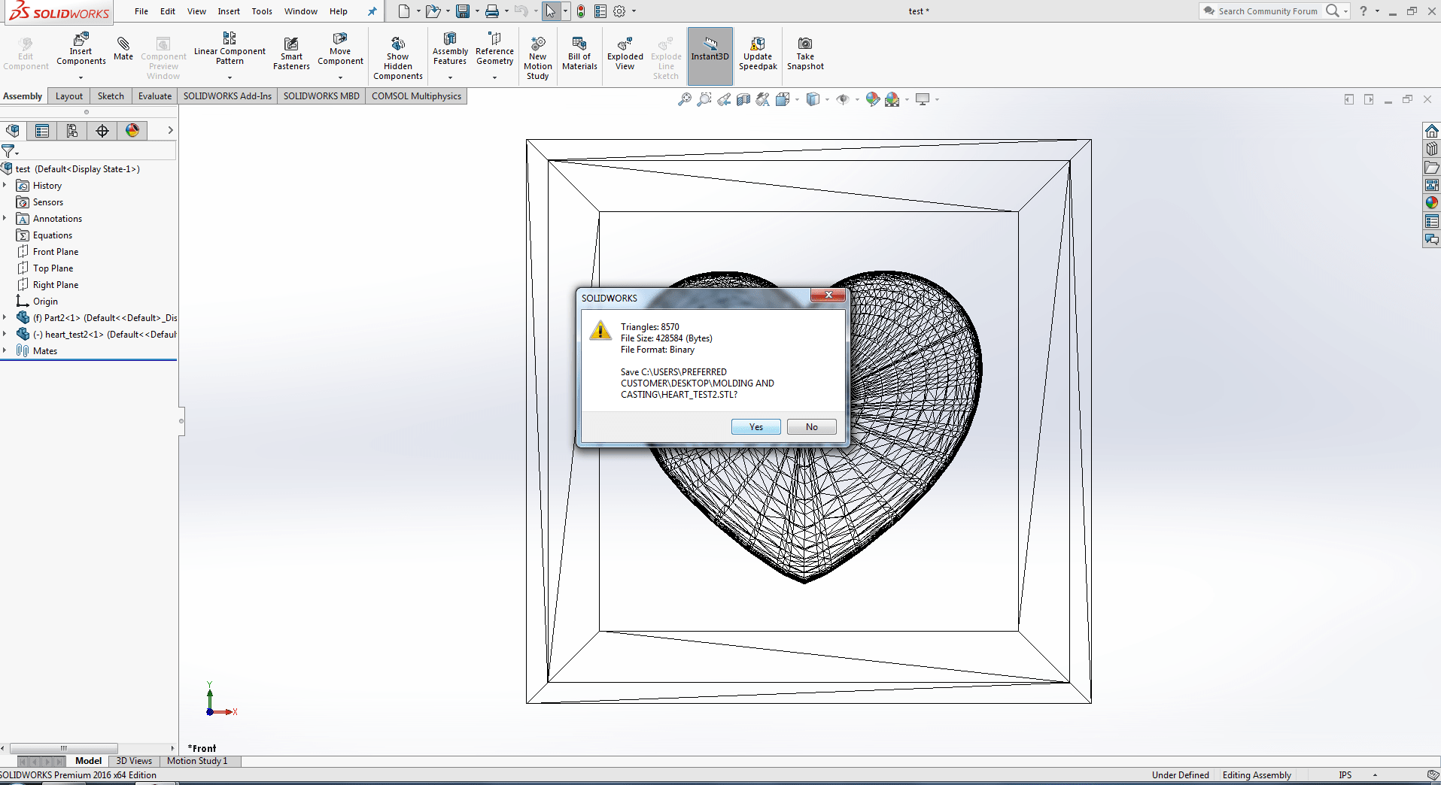The image size is (1441, 785).
Task: Open the PropertyManager tab
Action: pos(42,130)
